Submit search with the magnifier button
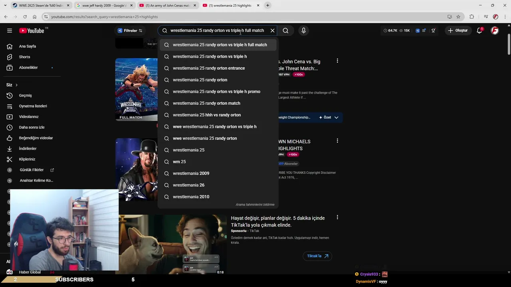This screenshot has height=287, width=511. pos(285,31)
